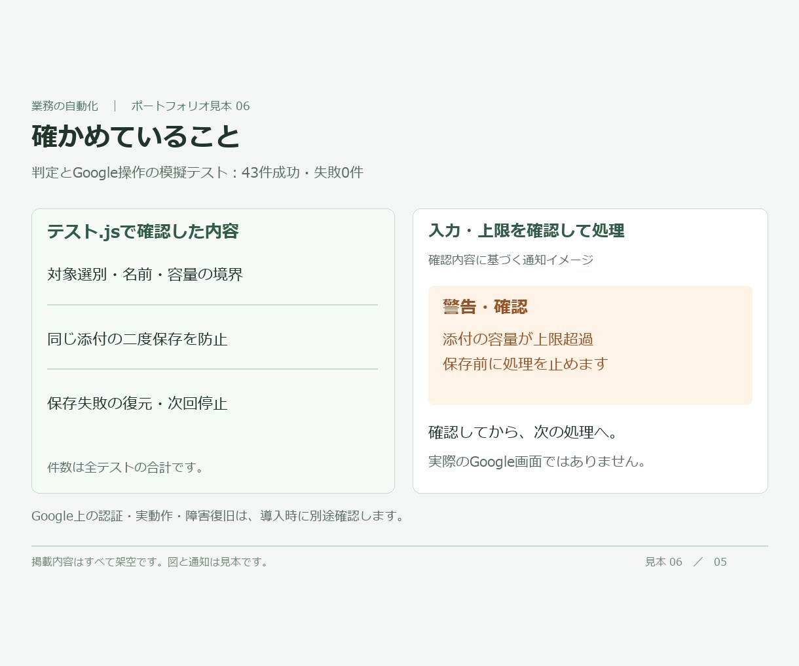Screen dimensions: 799x666
Task: Click the note 実際のGoogle画面ではありません。
Action: coord(538,461)
